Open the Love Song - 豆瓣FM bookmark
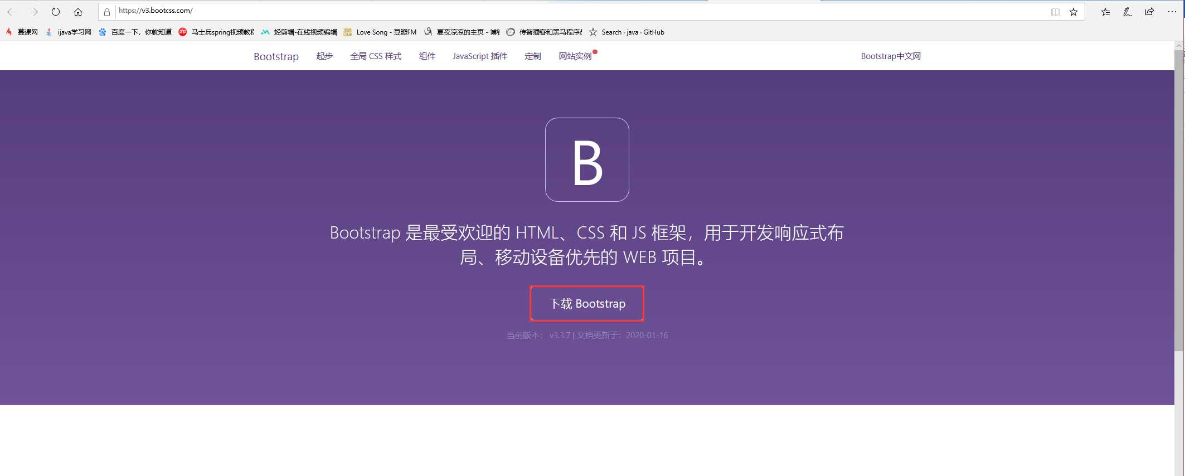Image resolution: width=1185 pixels, height=476 pixels. coord(380,32)
